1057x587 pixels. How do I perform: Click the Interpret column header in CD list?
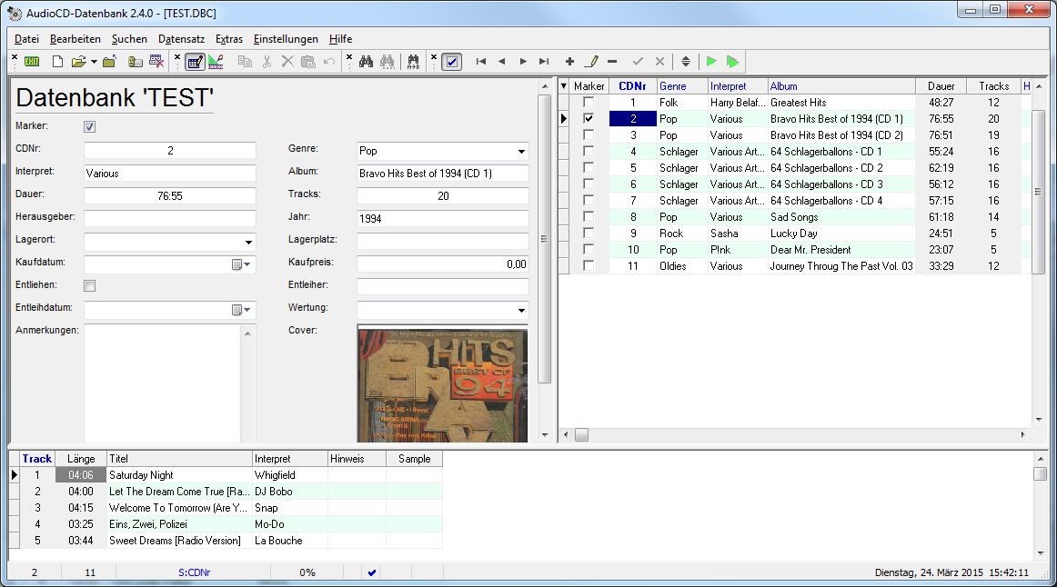coord(738,86)
